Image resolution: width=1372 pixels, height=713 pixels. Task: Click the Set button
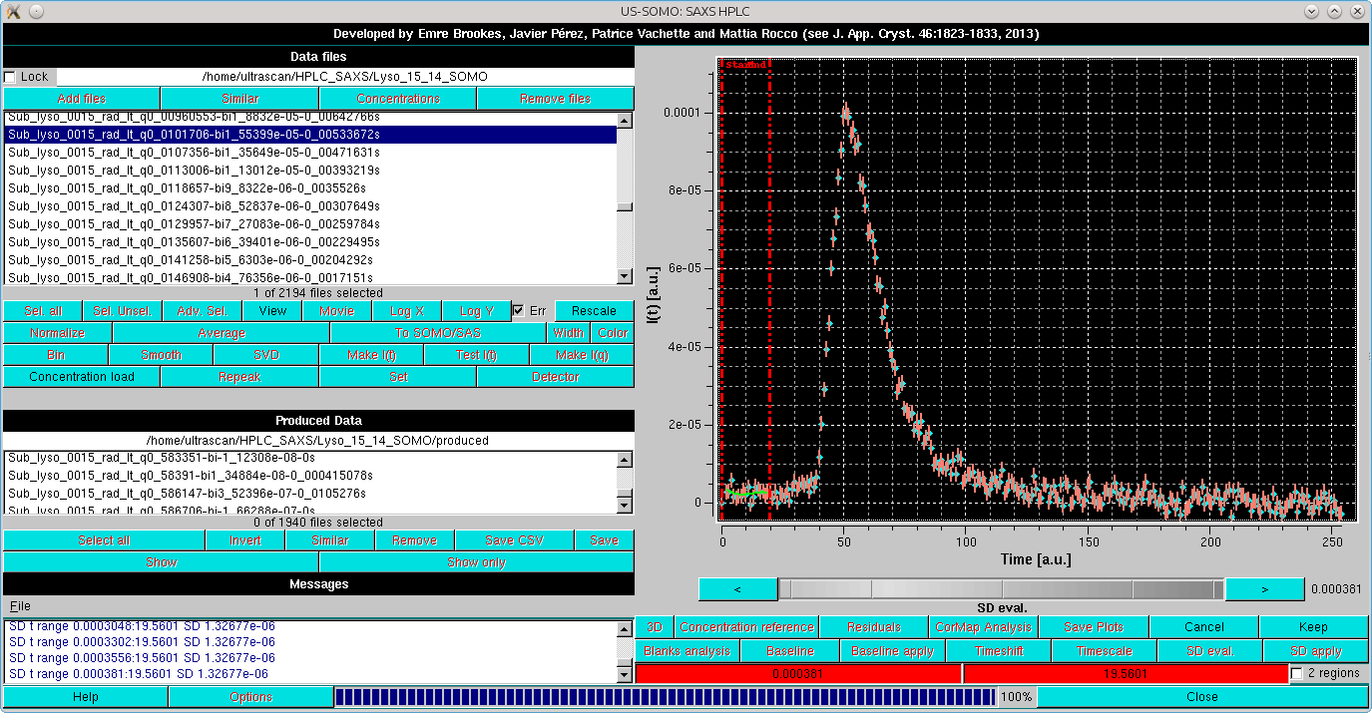(398, 377)
